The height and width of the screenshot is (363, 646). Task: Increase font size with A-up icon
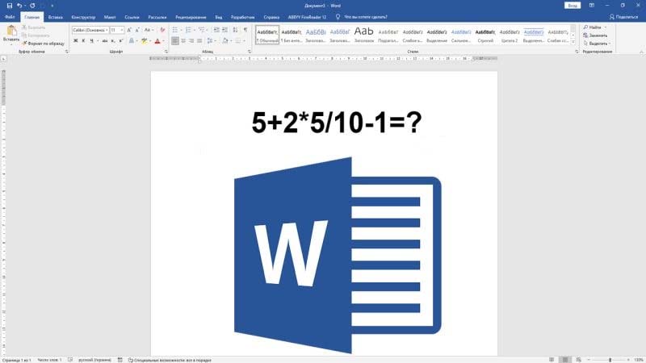click(x=129, y=30)
